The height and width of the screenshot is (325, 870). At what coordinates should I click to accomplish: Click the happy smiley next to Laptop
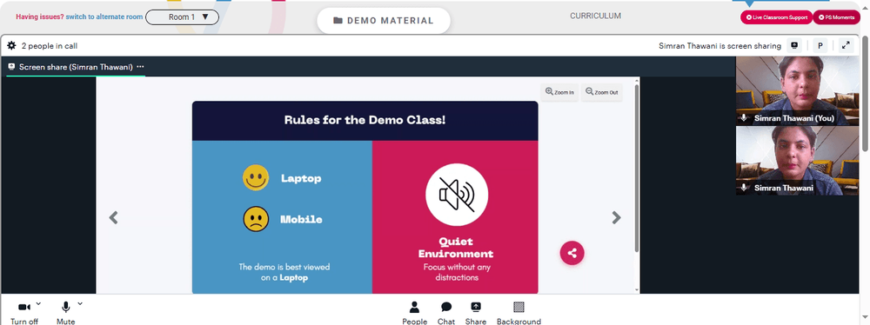[x=256, y=178]
